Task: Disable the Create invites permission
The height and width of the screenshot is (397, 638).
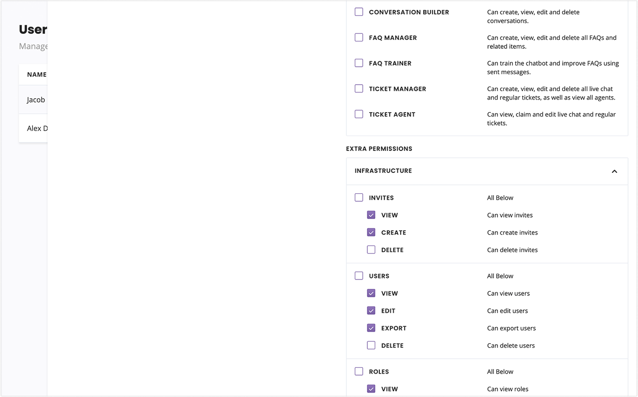Action: pos(371,232)
